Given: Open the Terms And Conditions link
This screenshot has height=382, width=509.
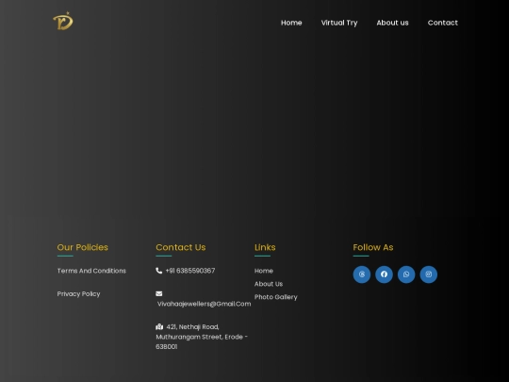Looking at the screenshot, I should (91, 271).
